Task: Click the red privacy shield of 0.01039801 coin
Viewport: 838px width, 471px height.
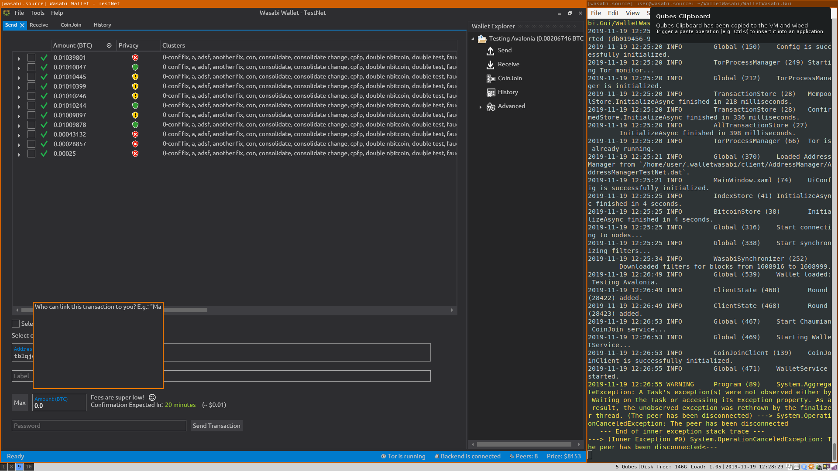Action: point(135,58)
